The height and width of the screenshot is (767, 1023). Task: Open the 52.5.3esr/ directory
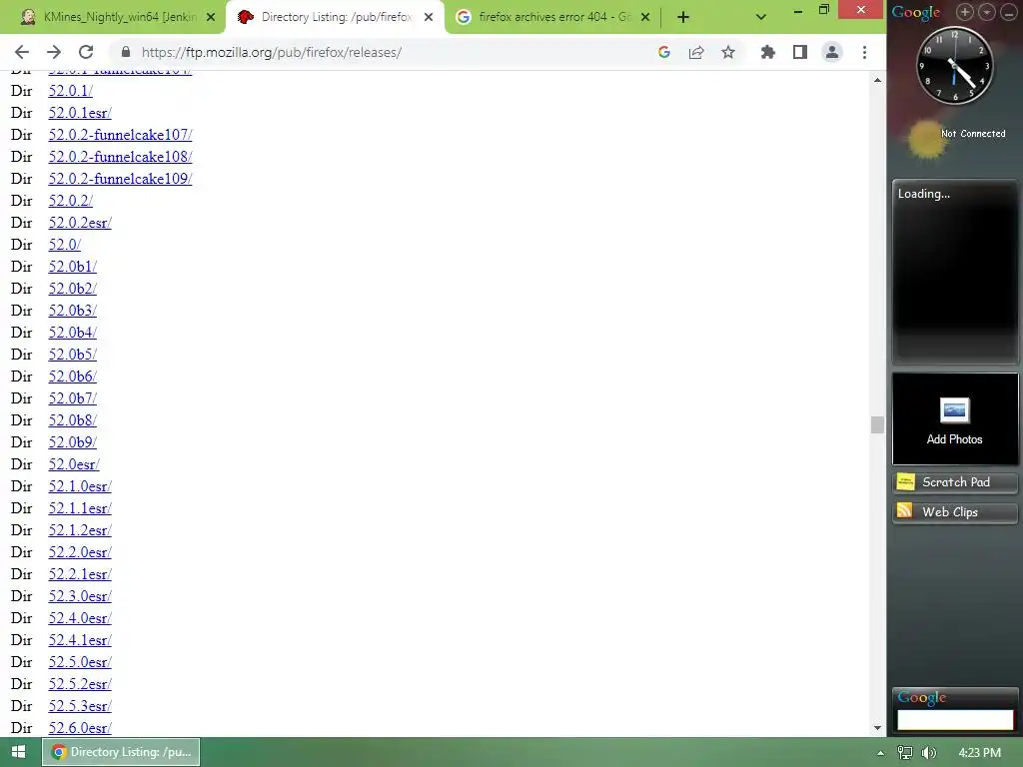tap(80, 706)
